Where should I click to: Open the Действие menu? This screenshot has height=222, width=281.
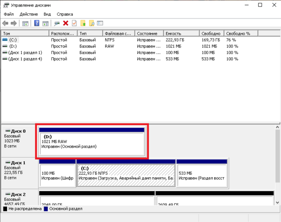click(x=29, y=14)
